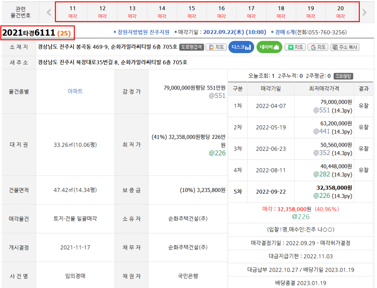The width and height of the screenshot is (377, 288).
Task: Open the Google map (G 지도) button
Action: [x=318, y=47]
